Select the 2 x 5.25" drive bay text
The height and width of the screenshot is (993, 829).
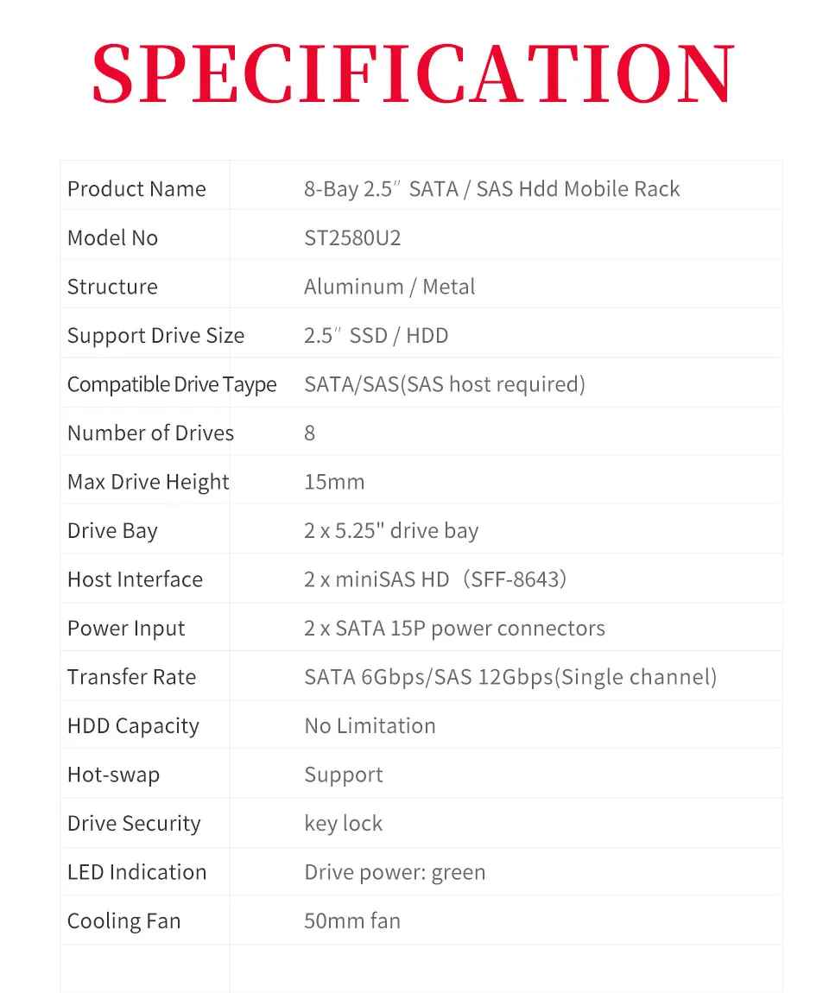tap(391, 530)
